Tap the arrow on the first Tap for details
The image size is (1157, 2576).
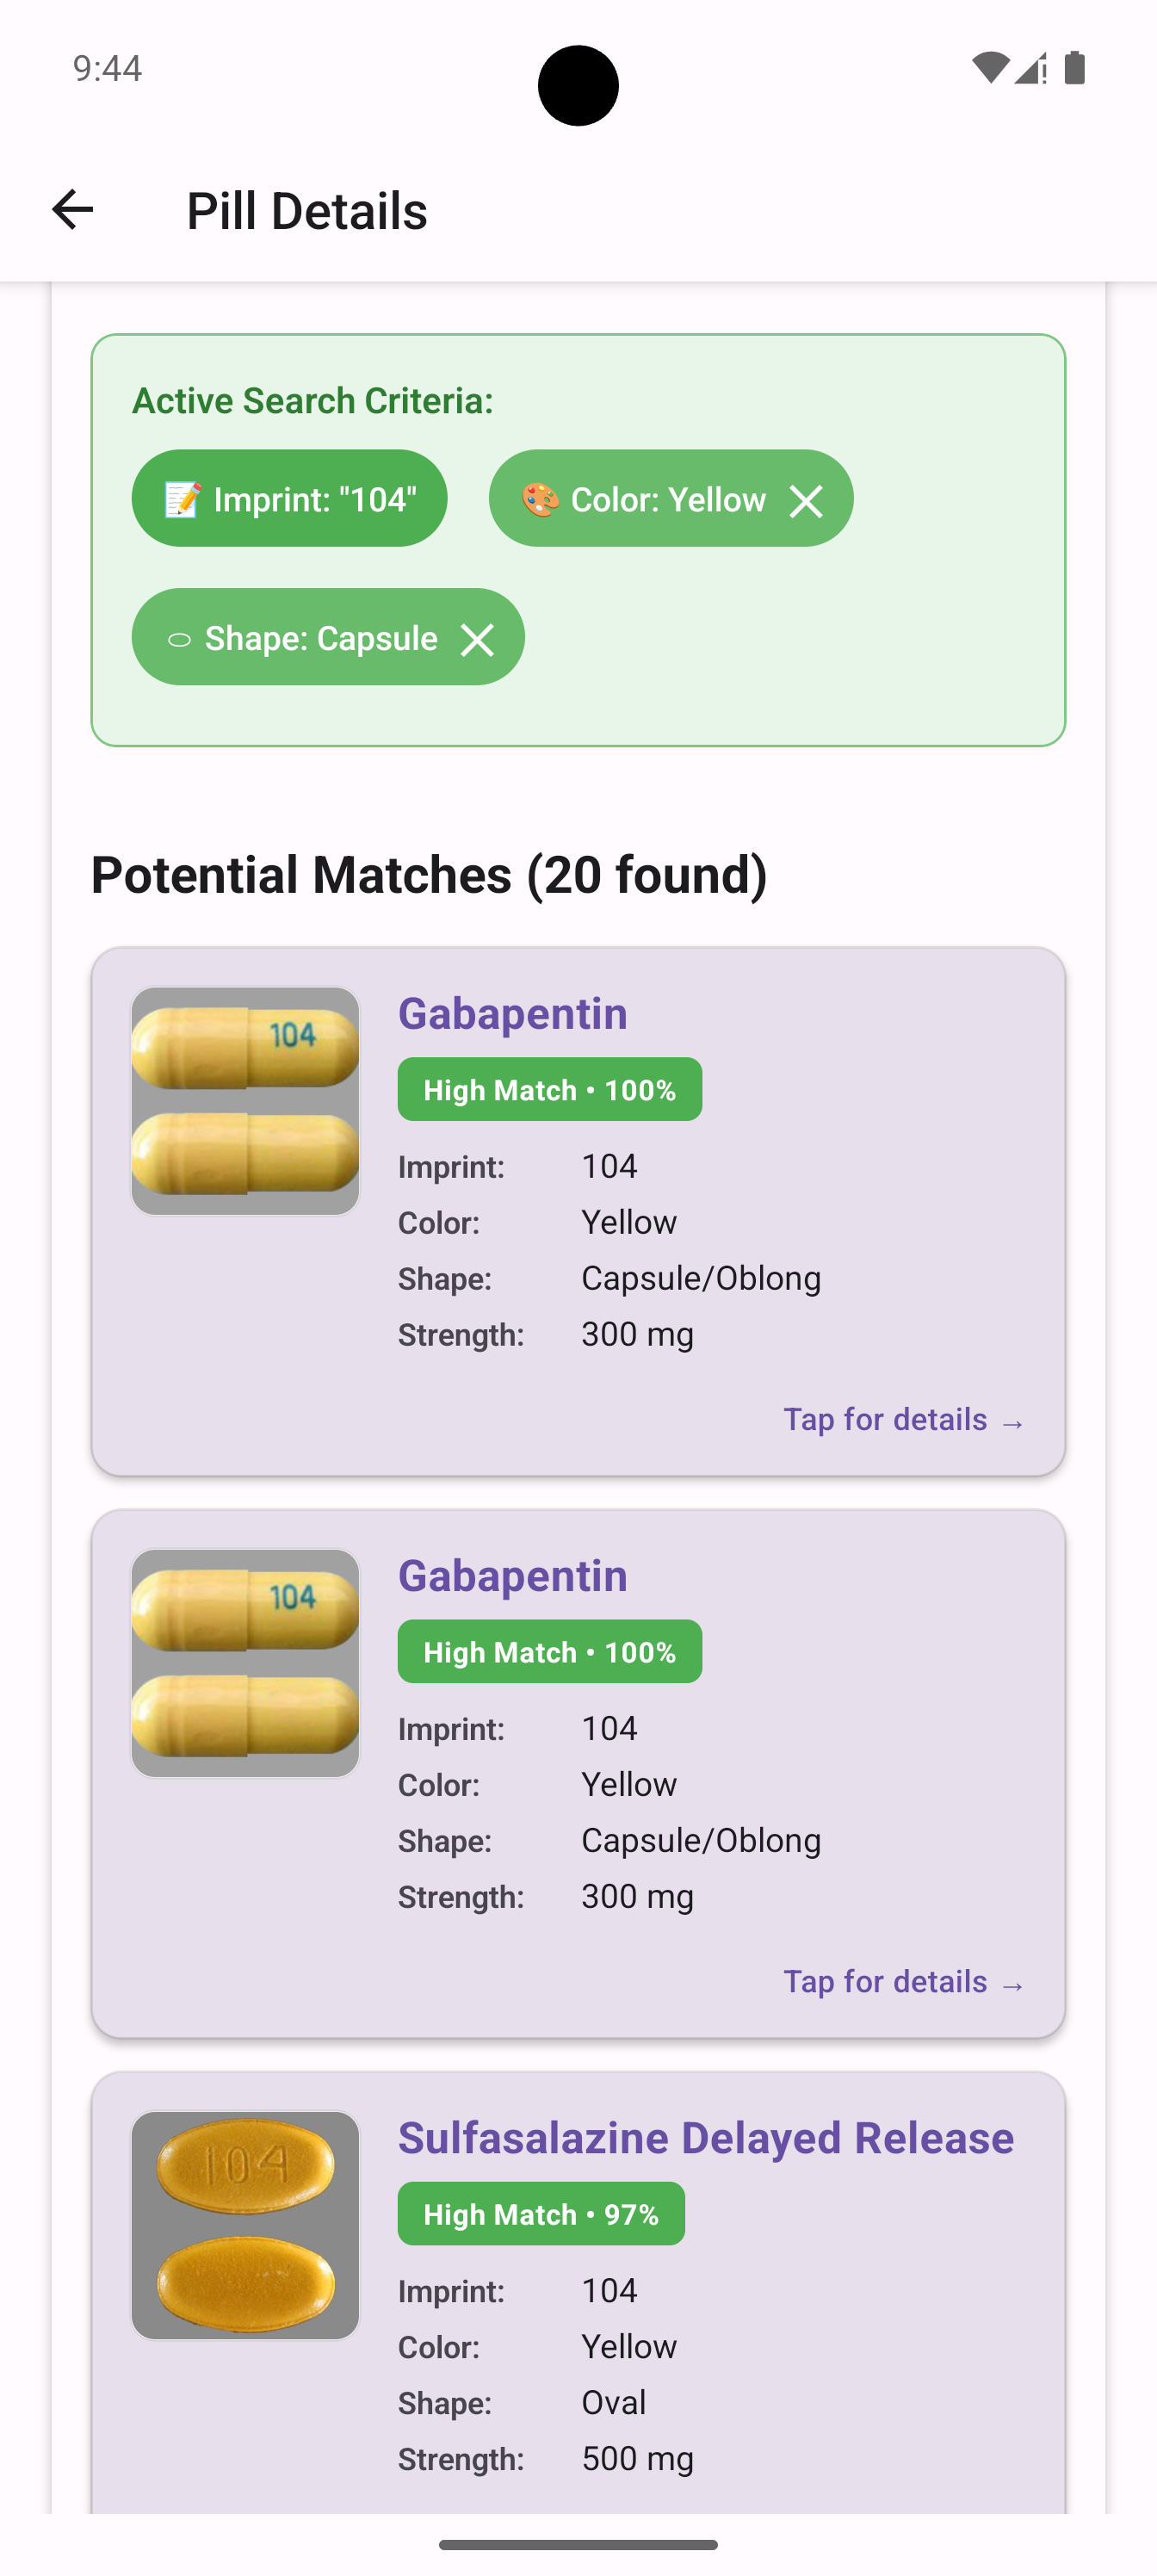coord(1014,1421)
